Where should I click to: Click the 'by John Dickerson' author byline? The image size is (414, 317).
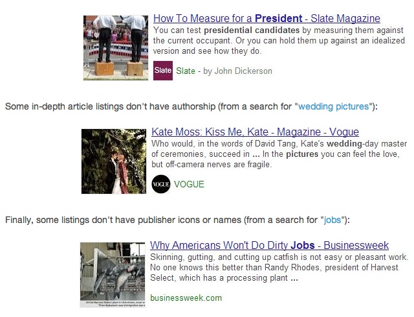[237, 71]
